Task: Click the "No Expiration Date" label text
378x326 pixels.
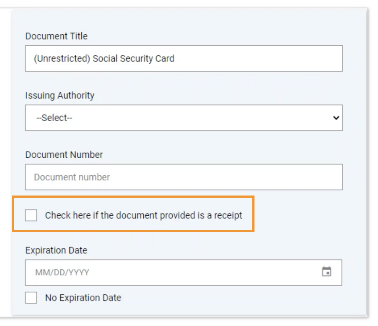Action: [83, 297]
